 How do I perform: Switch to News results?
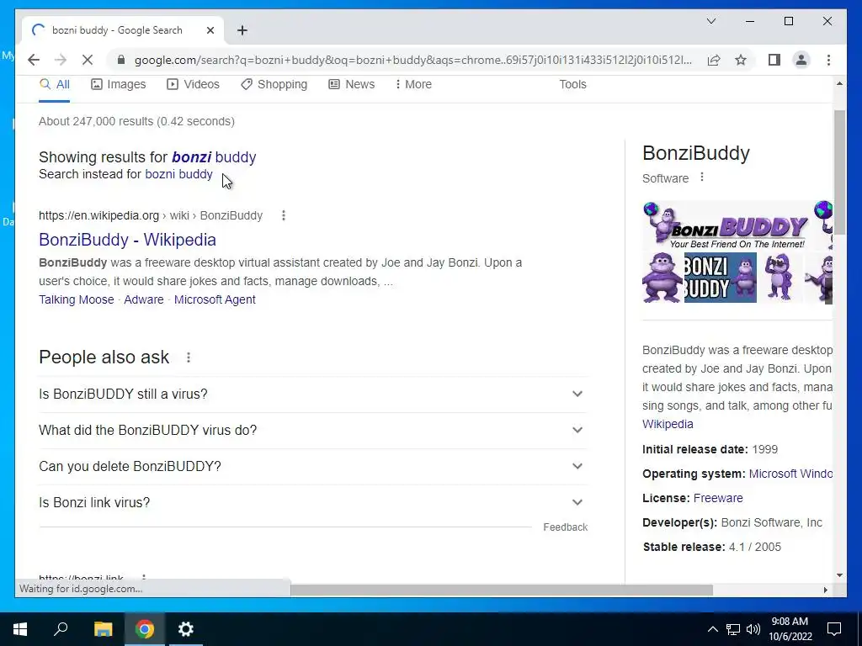[351, 85]
